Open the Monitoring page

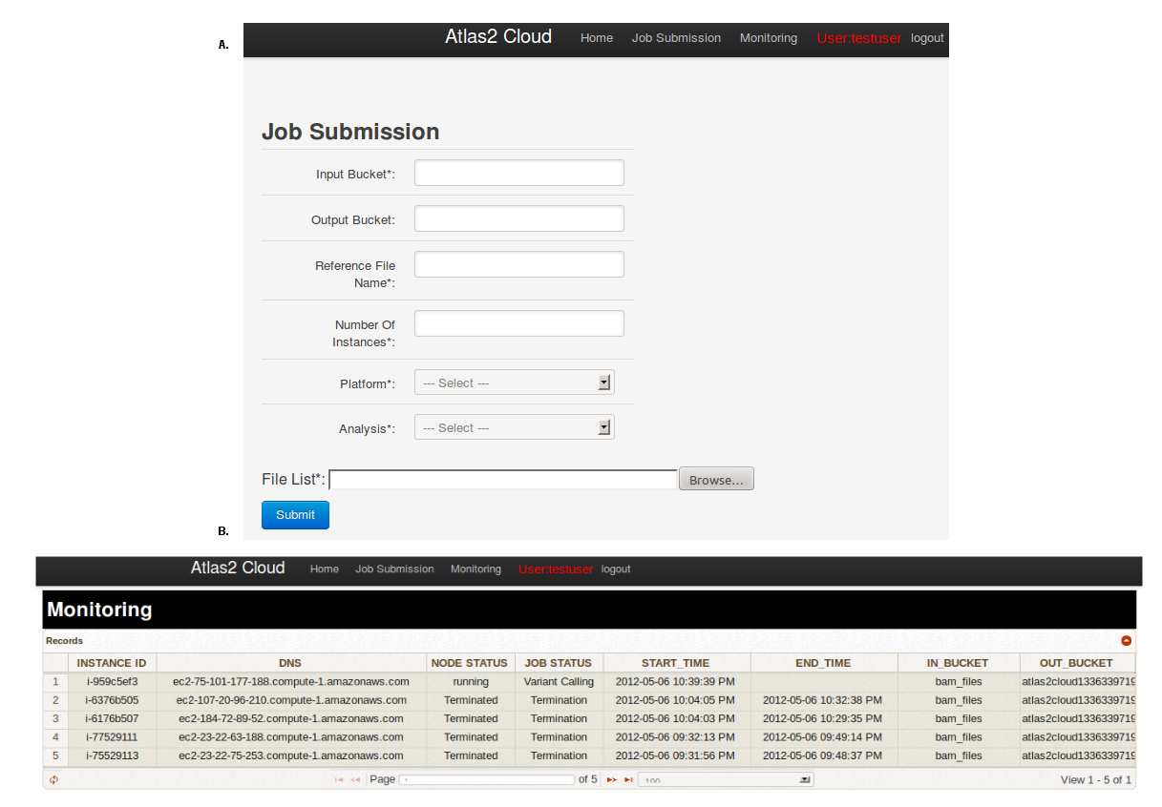pos(769,38)
